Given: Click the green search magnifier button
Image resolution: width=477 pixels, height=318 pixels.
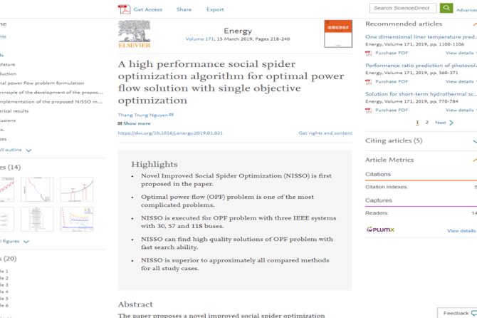Looking at the screenshot, I should pos(446,8).
